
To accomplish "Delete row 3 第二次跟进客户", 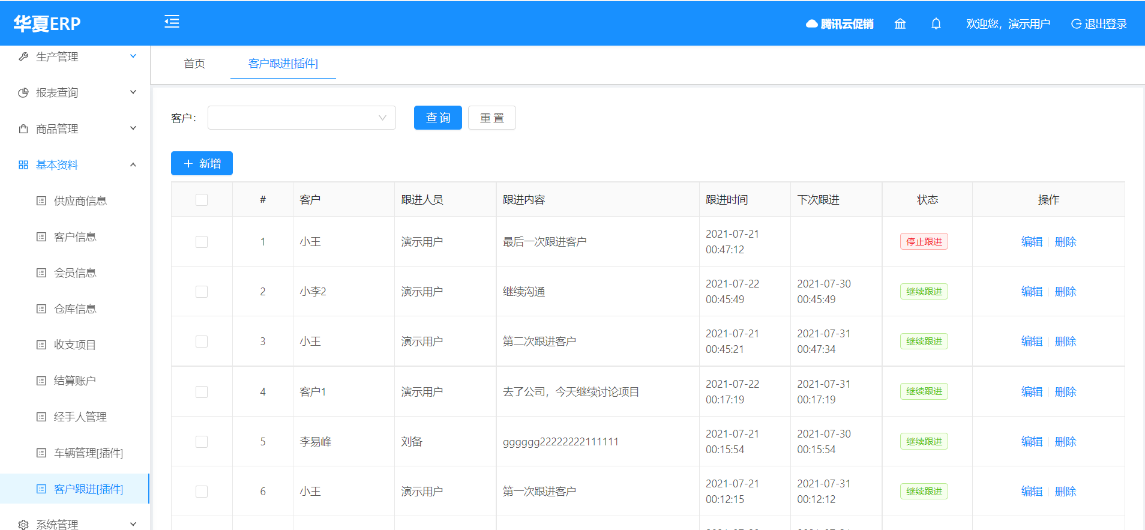I will [x=1066, y=342].
